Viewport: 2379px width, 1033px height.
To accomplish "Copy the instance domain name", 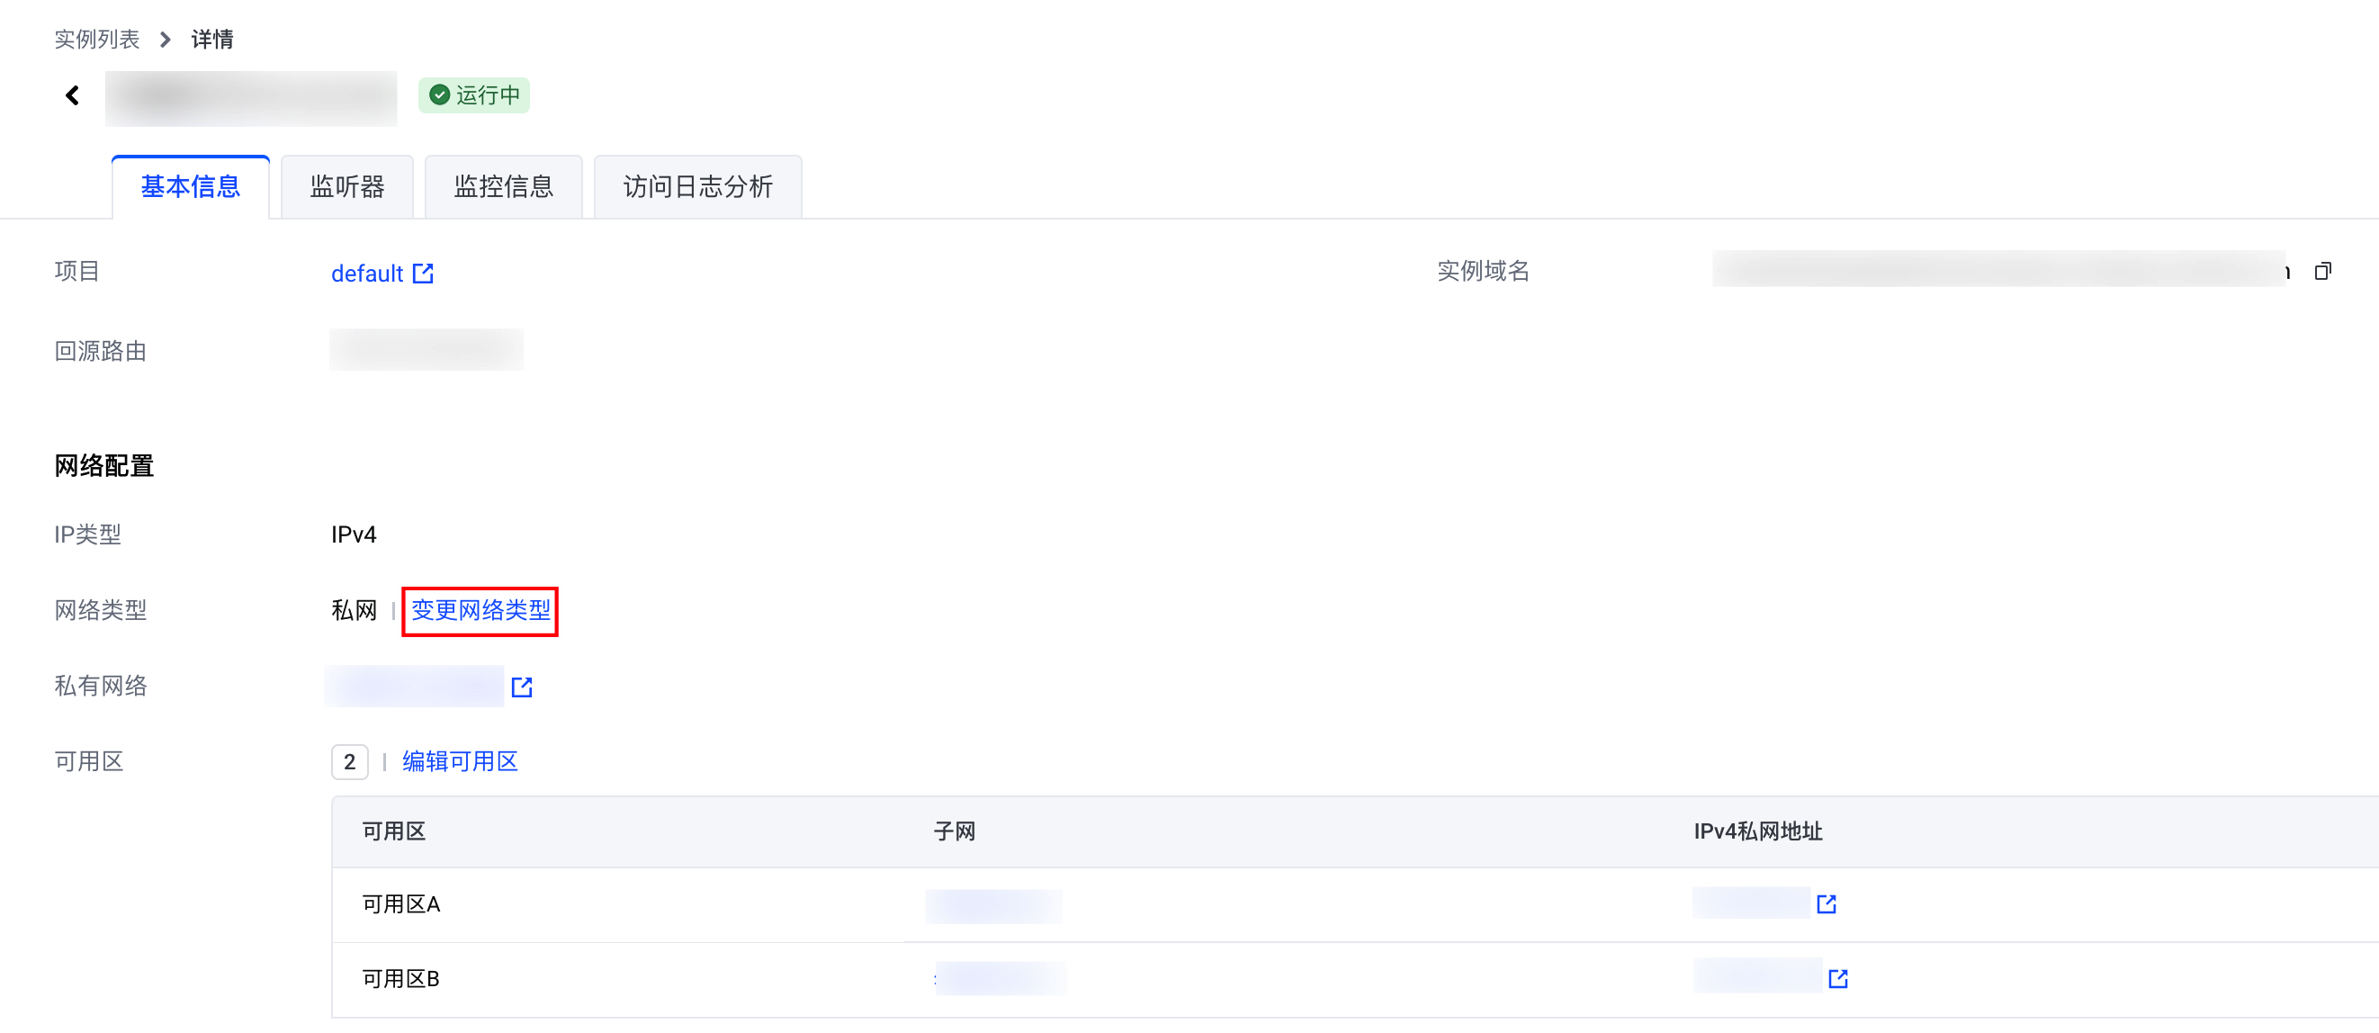I will (2322, 271).
